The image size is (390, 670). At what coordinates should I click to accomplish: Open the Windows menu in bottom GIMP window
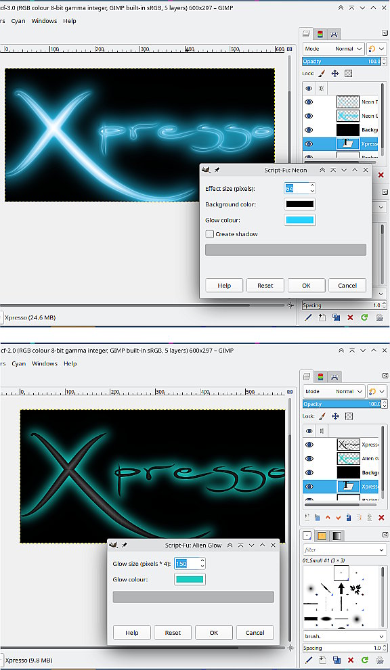45,363
